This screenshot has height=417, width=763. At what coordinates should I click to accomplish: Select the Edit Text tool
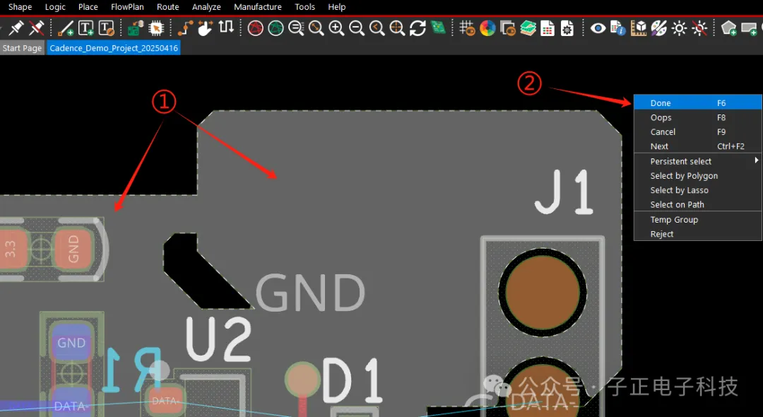106,28
